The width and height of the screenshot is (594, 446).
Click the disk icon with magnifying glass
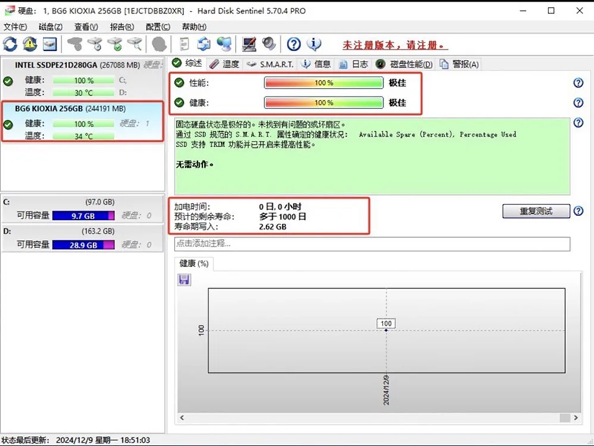tap(134, 45)
